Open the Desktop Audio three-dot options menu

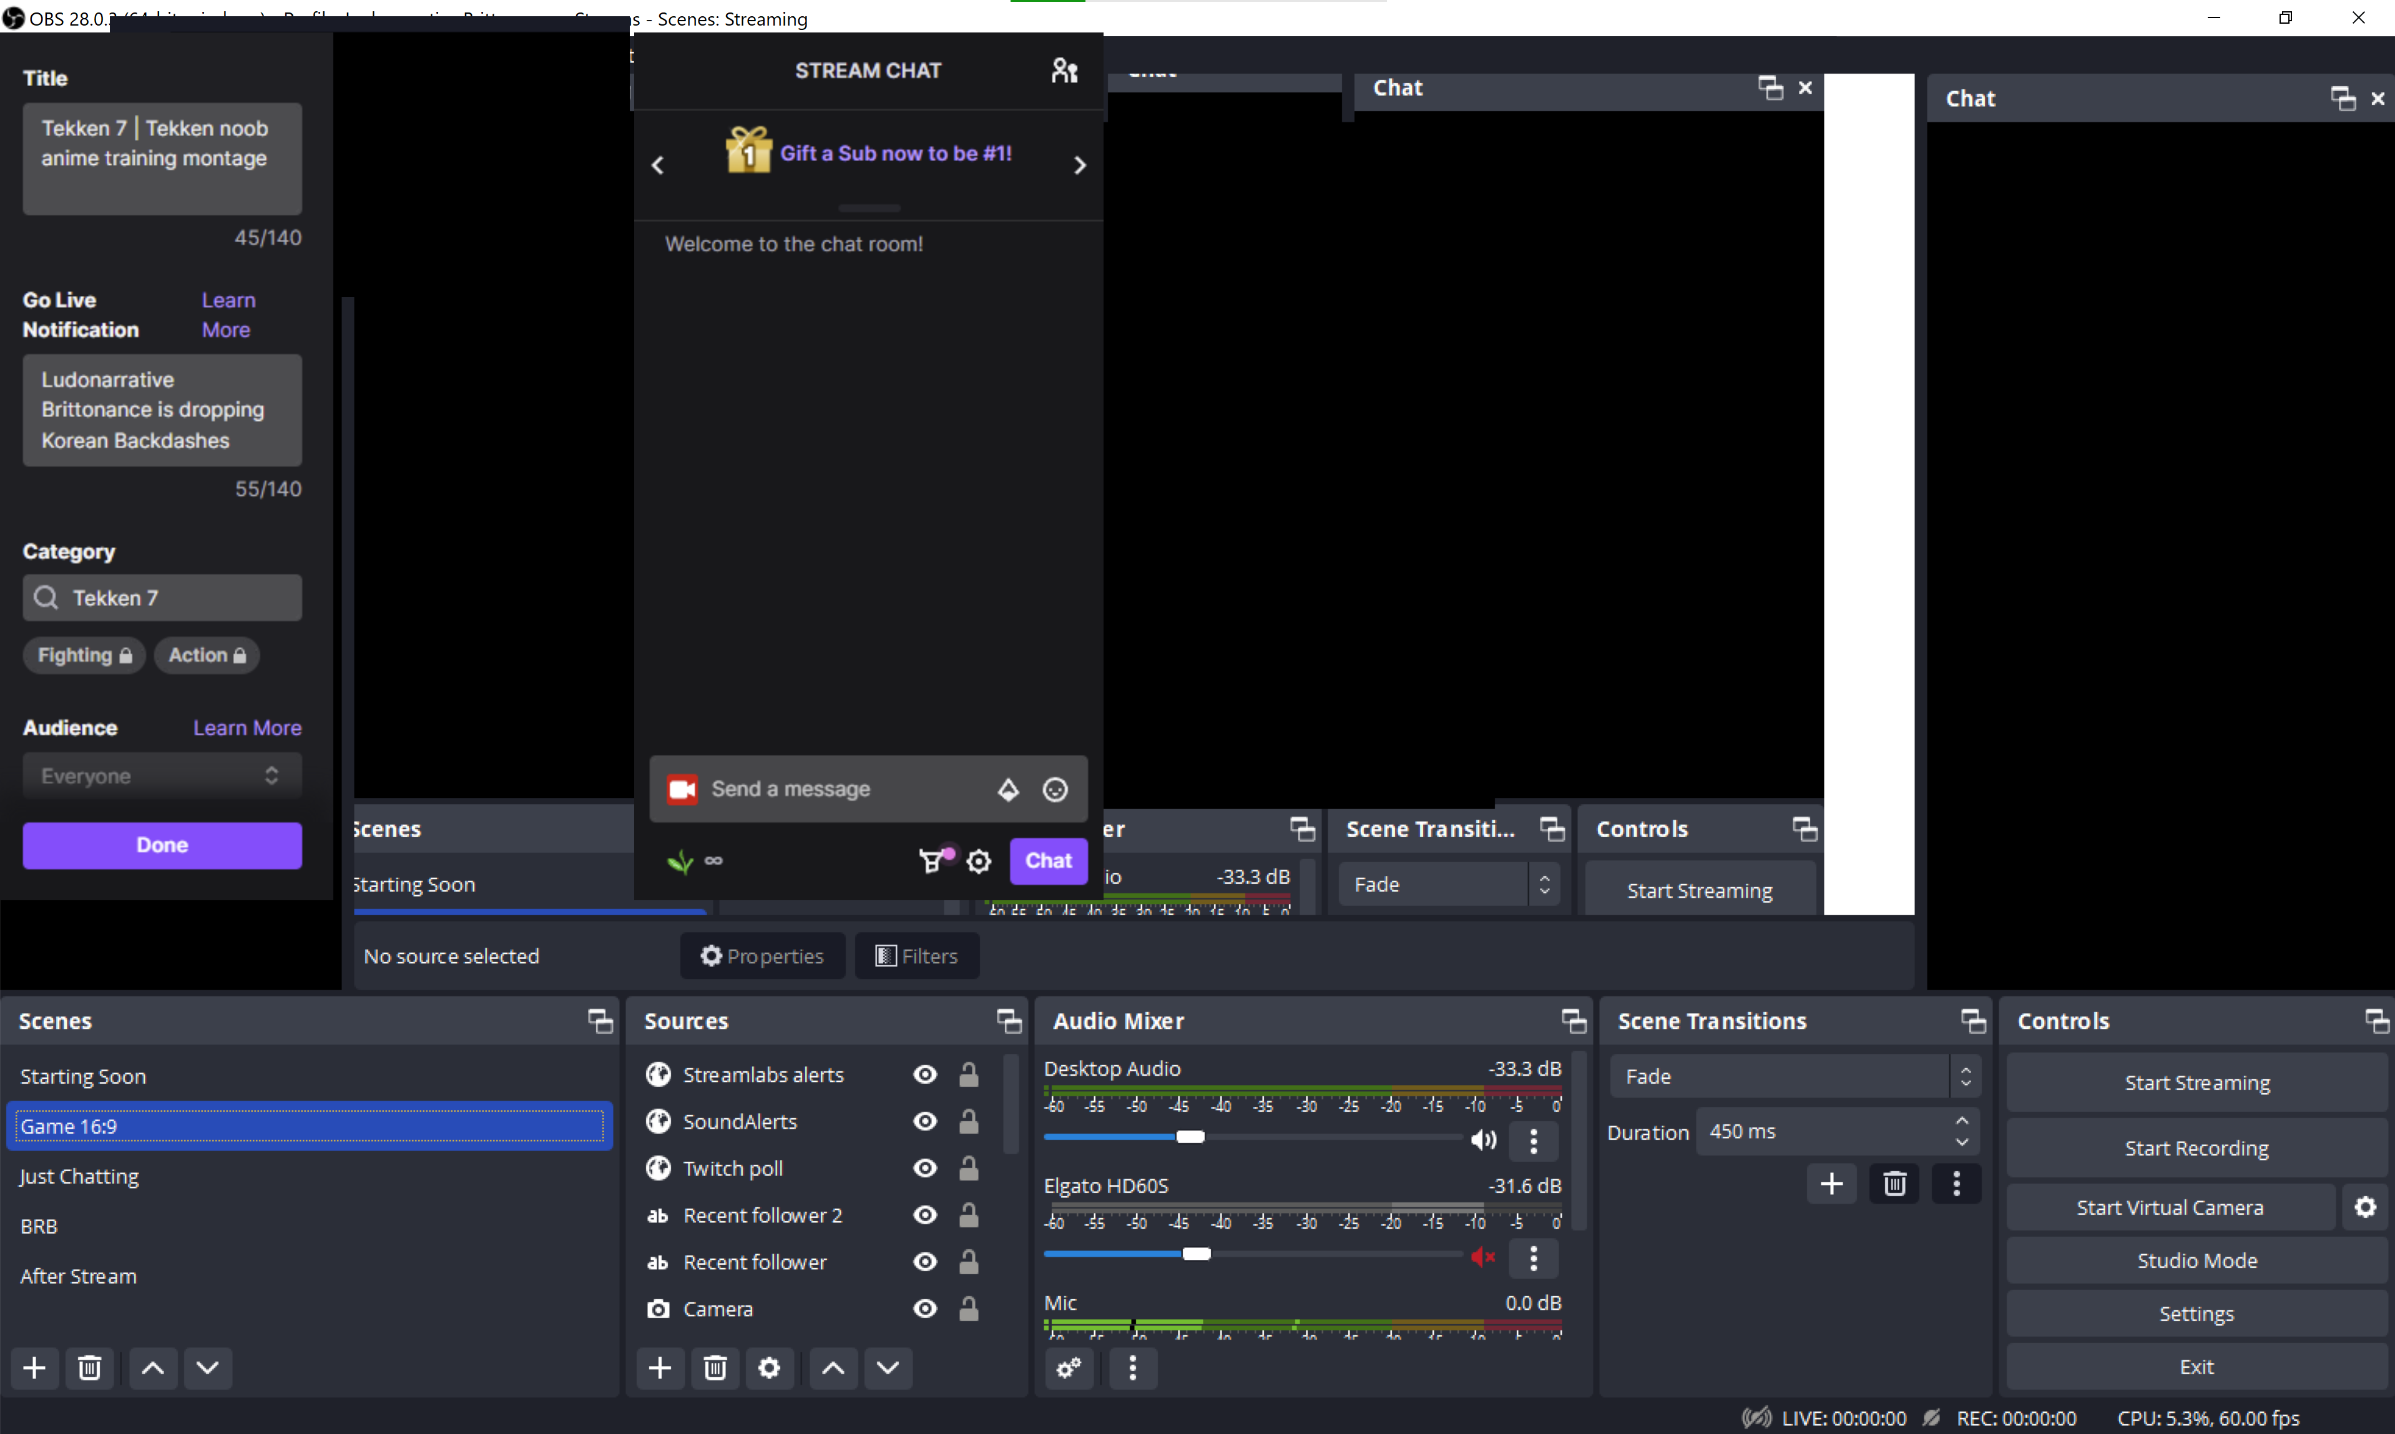pos(1533,1141)
